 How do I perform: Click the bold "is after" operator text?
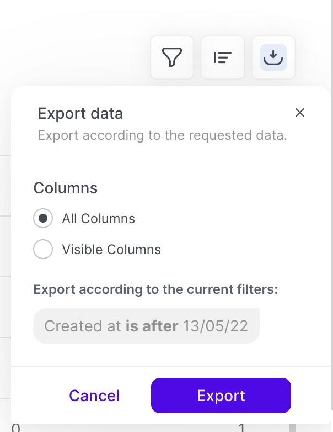pos(152,326)
